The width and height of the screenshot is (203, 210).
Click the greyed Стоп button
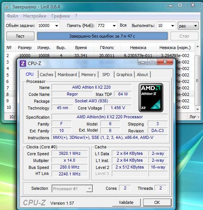(184, 36)
